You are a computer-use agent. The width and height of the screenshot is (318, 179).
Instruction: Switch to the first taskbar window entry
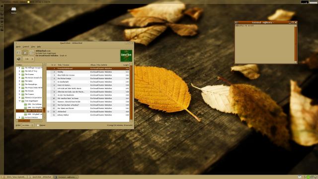pyautogui.click(x=14, y=177)
